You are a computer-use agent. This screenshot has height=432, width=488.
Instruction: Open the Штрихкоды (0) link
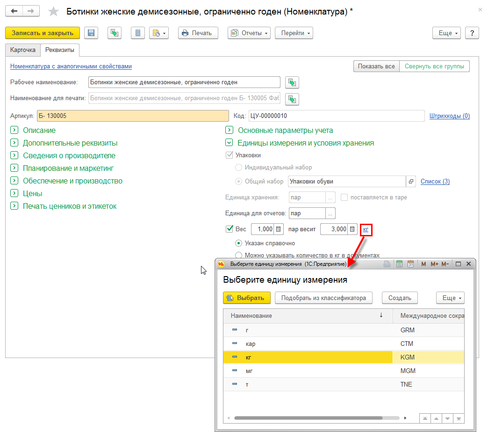449,116
